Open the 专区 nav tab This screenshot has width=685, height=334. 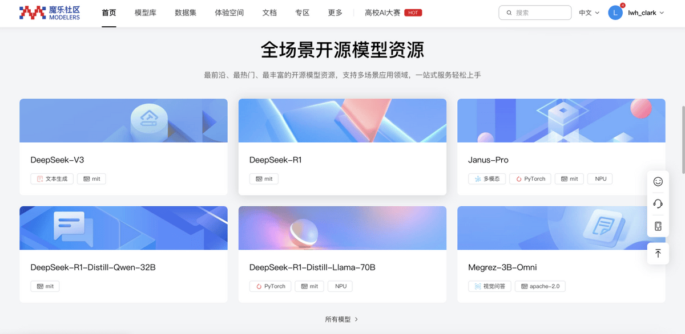303,13
